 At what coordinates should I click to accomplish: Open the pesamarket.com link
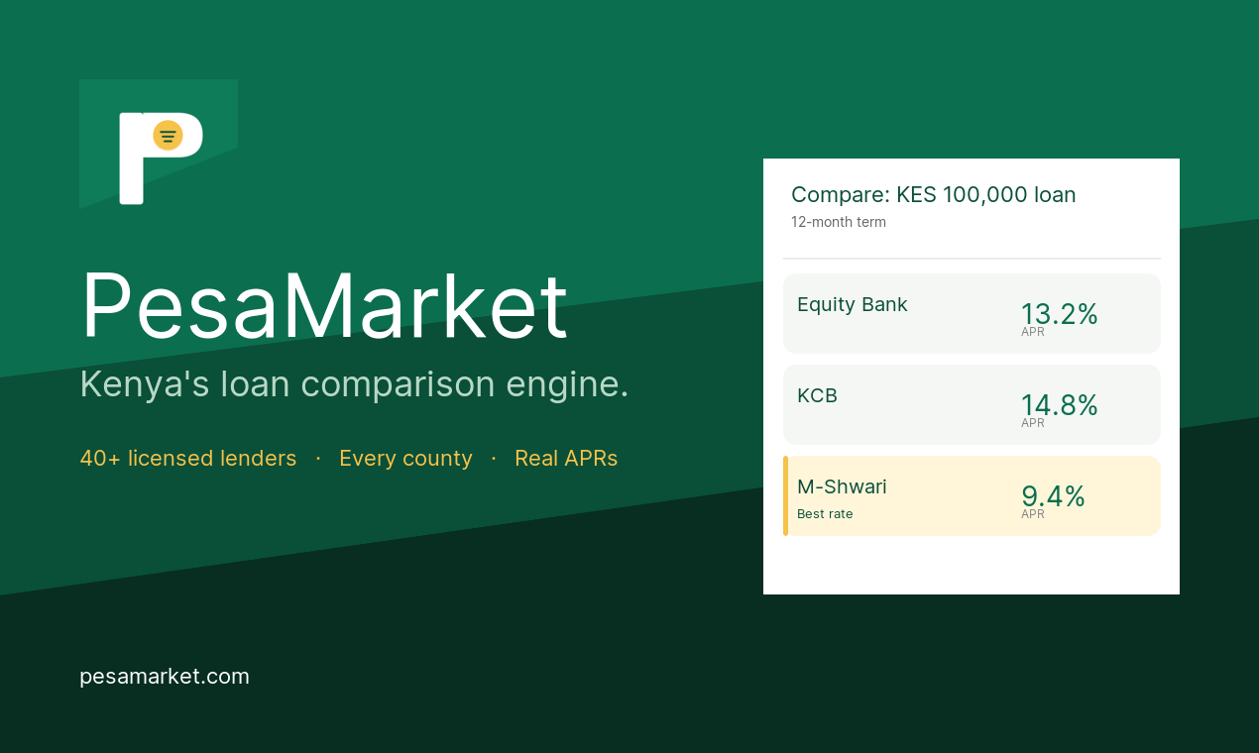pyautogui.click(x=165, y=677)
